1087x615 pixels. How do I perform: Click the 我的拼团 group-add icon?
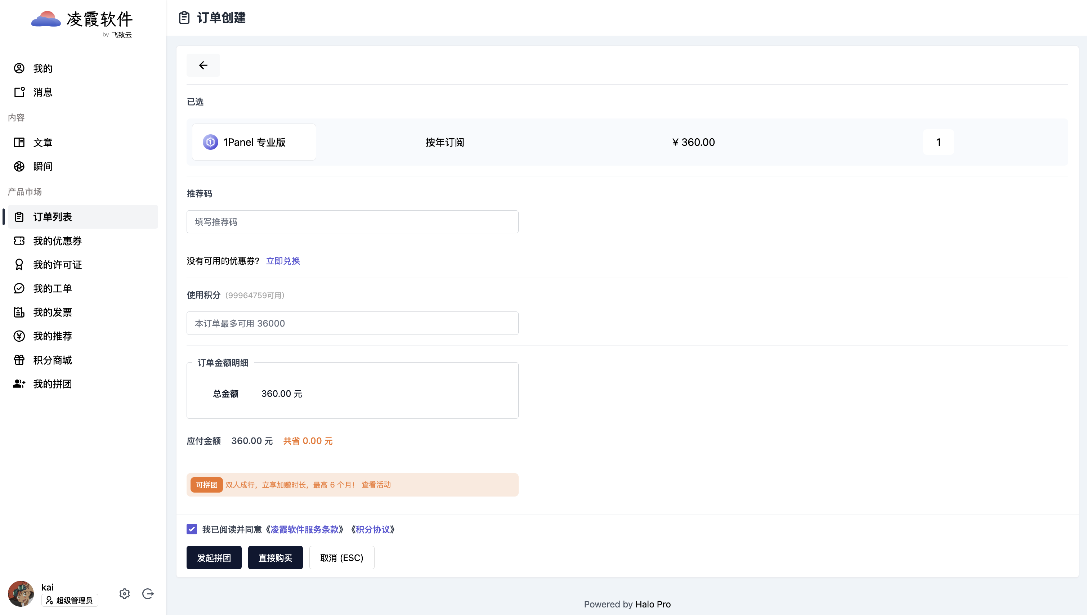tap(19, 384)
